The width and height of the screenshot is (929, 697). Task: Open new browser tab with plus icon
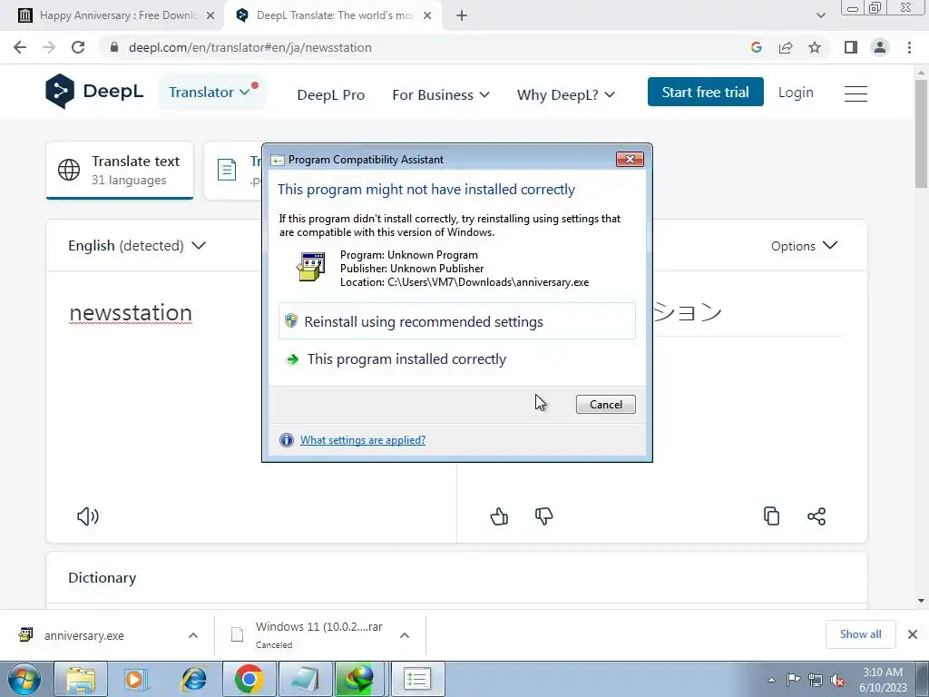(x=462, y=15)
